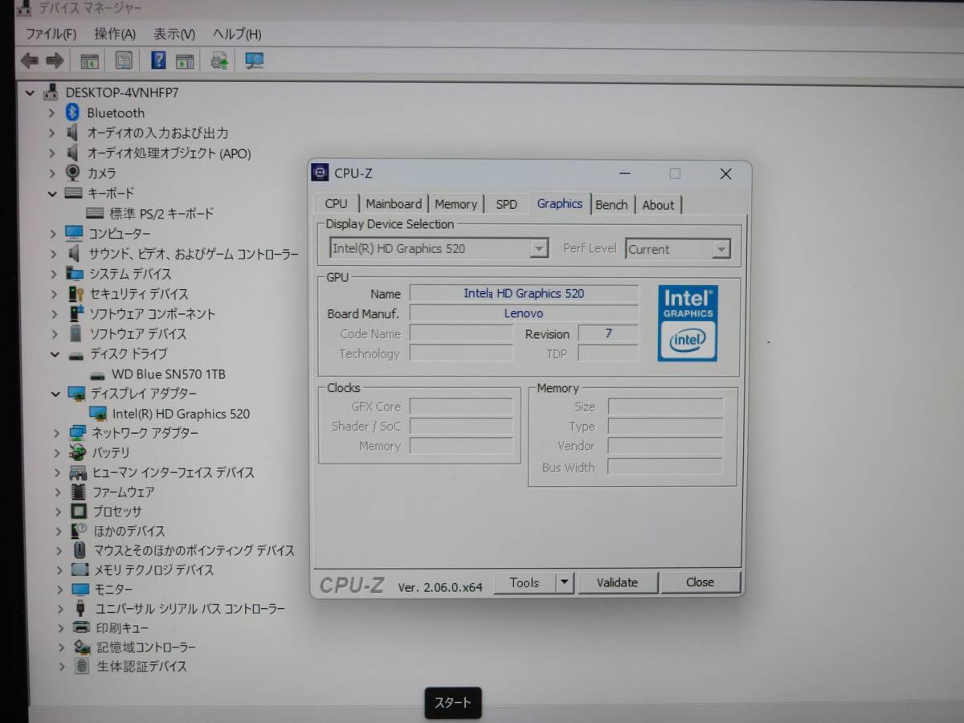Click the GPU Name field in CPU-Z

pos(524,293)
